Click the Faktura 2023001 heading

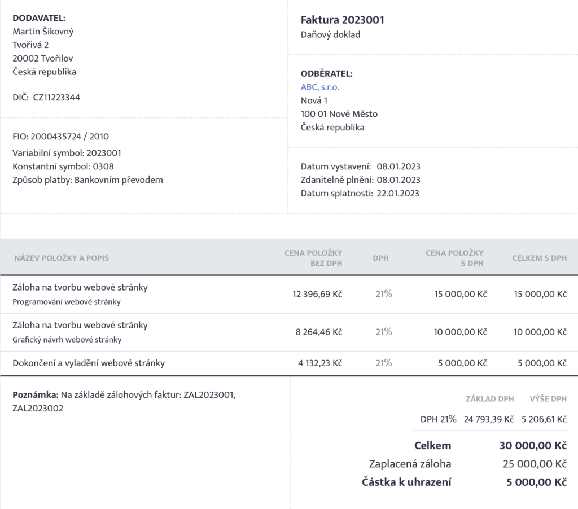[x=343, y=20]
